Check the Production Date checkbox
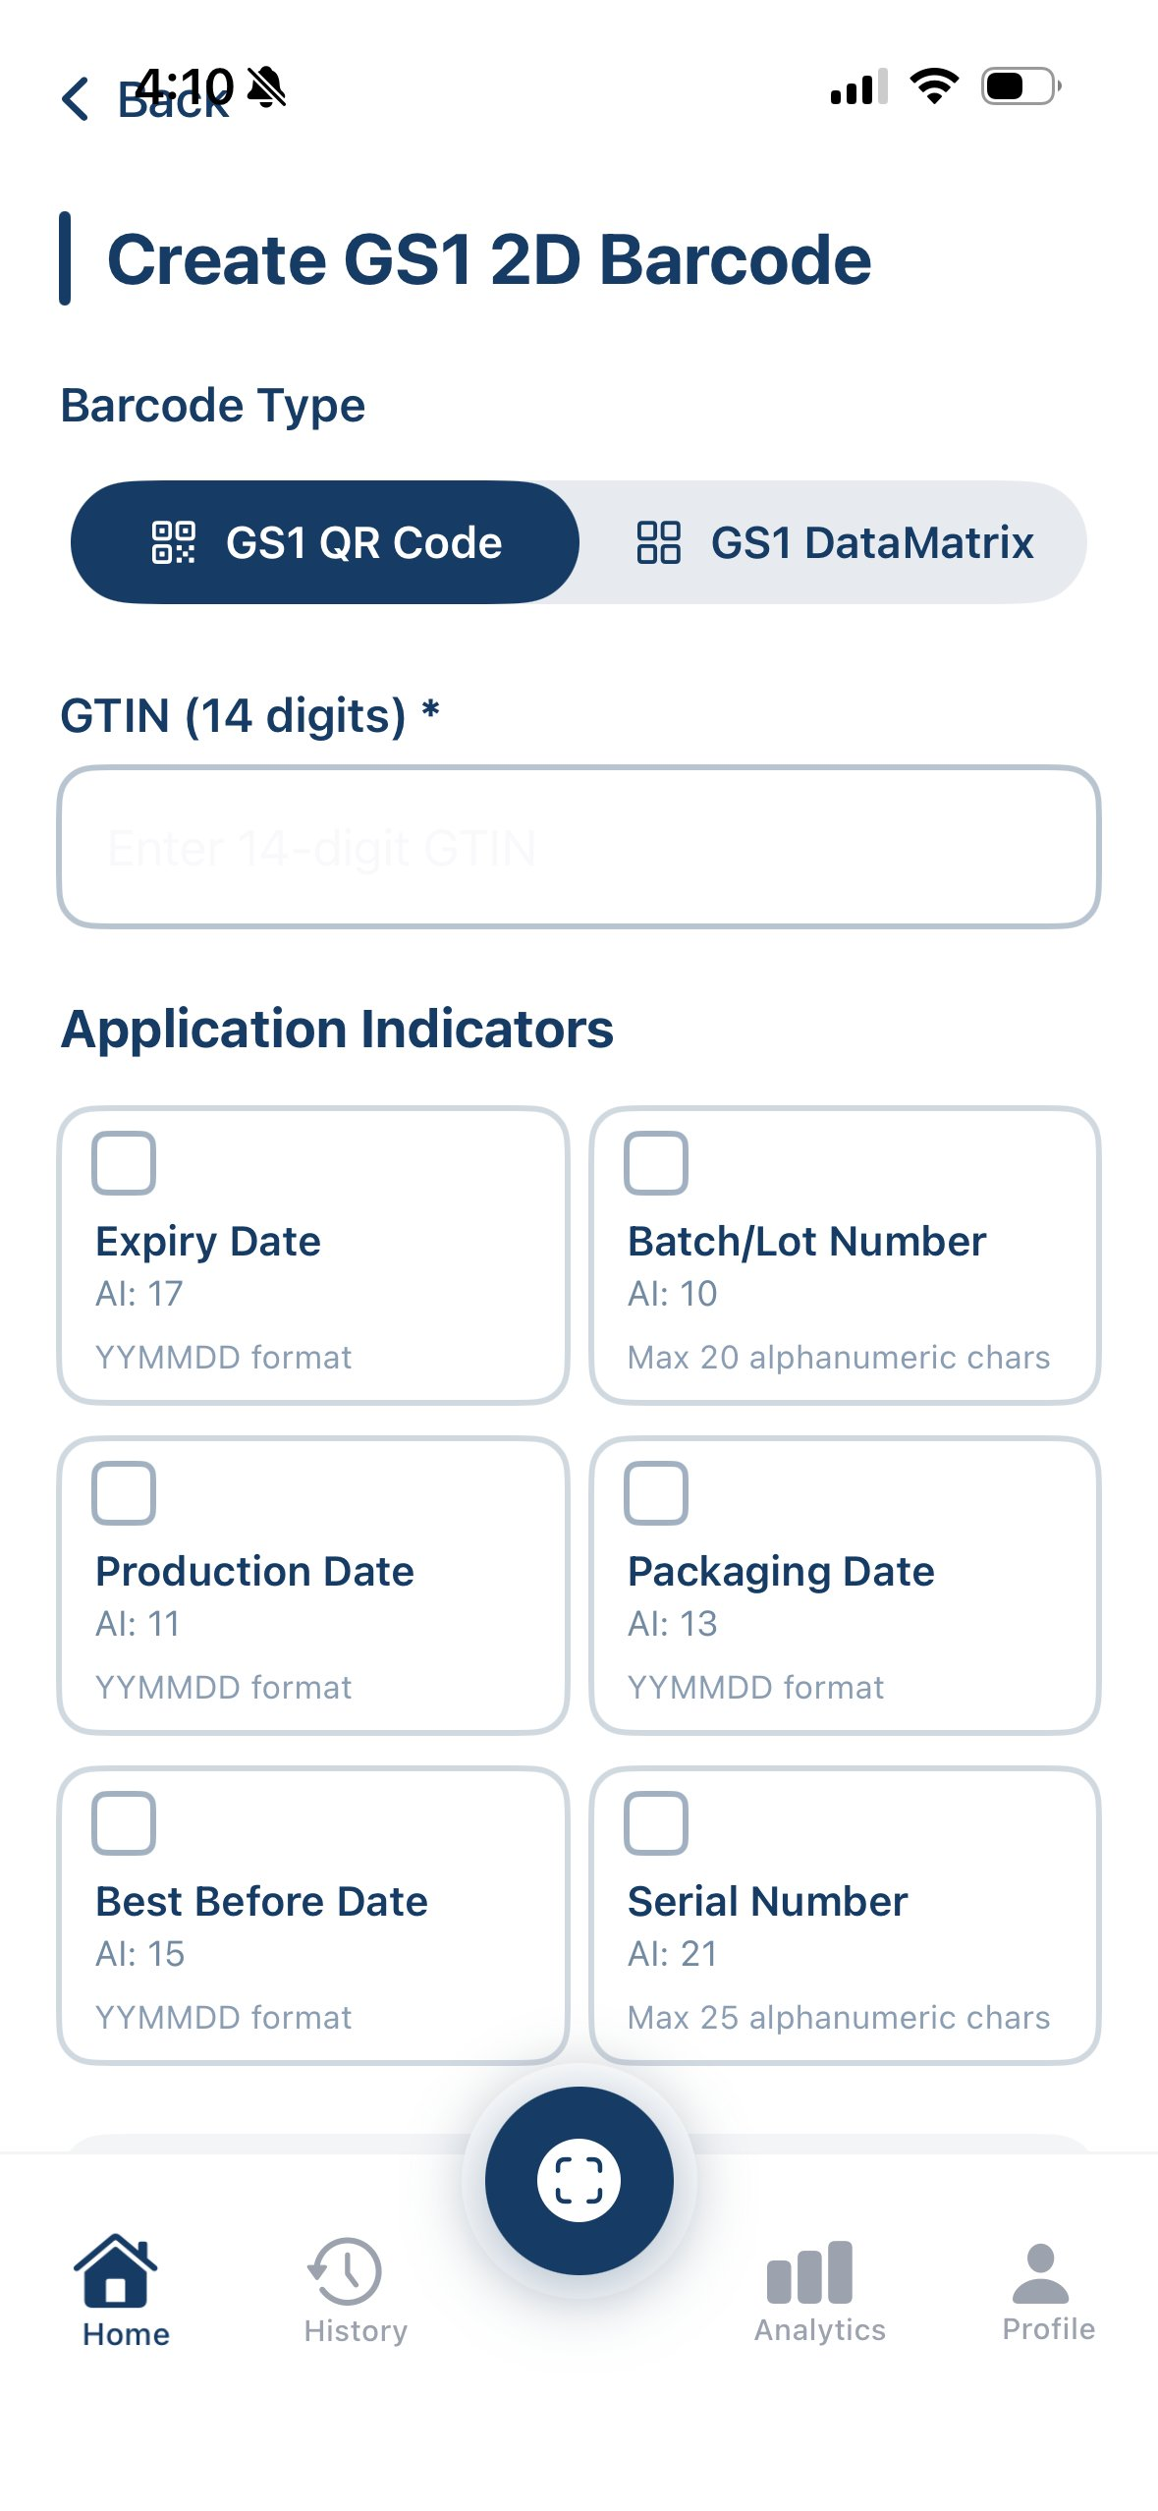Image resolution: width=1158 pixels, height=2511 pixels. point(124,1493)
